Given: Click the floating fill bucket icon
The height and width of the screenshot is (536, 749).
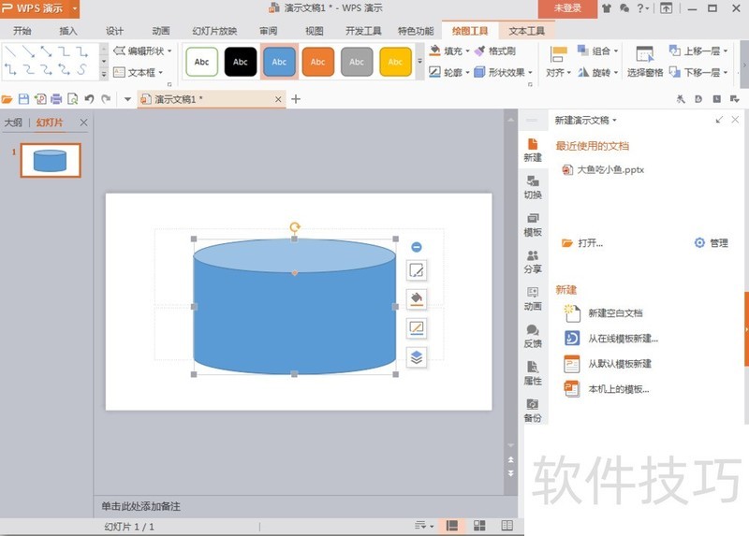Looking at the screenshot, I should coord(417,298).
